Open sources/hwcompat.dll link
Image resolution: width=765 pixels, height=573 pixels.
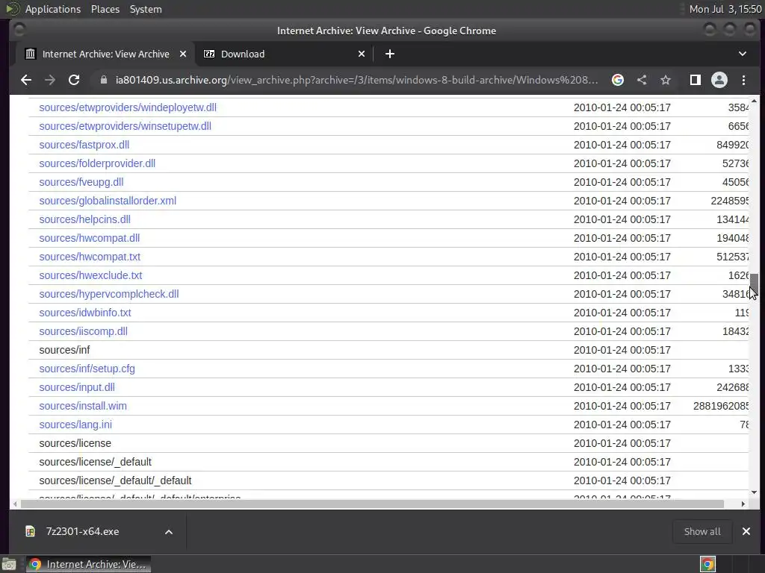[90, 238]
